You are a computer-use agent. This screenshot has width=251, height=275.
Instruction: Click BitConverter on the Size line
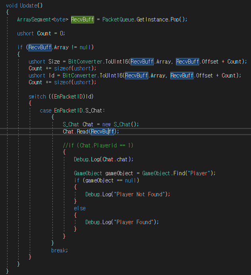pos(85,62)
